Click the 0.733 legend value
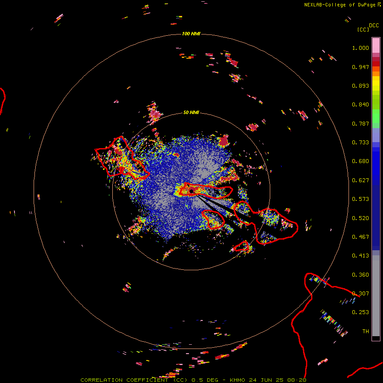The width and height of the screenshot is (383, 383). pos(360,143)
